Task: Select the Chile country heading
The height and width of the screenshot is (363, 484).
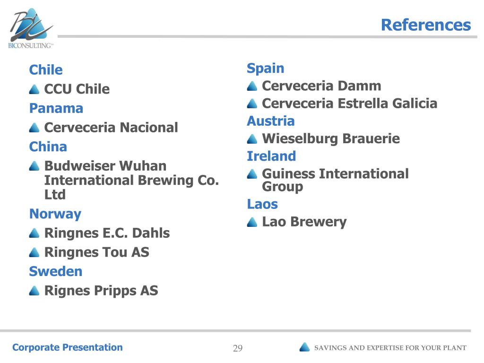Action: tap(46, 70)
